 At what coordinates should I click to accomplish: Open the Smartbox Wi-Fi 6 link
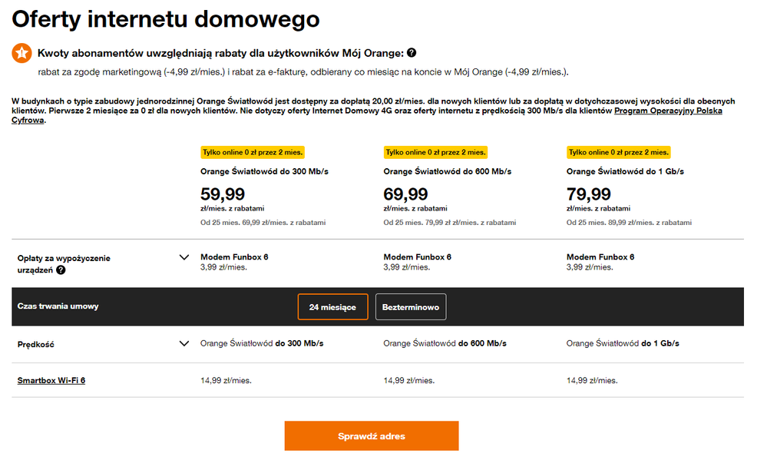51,380
